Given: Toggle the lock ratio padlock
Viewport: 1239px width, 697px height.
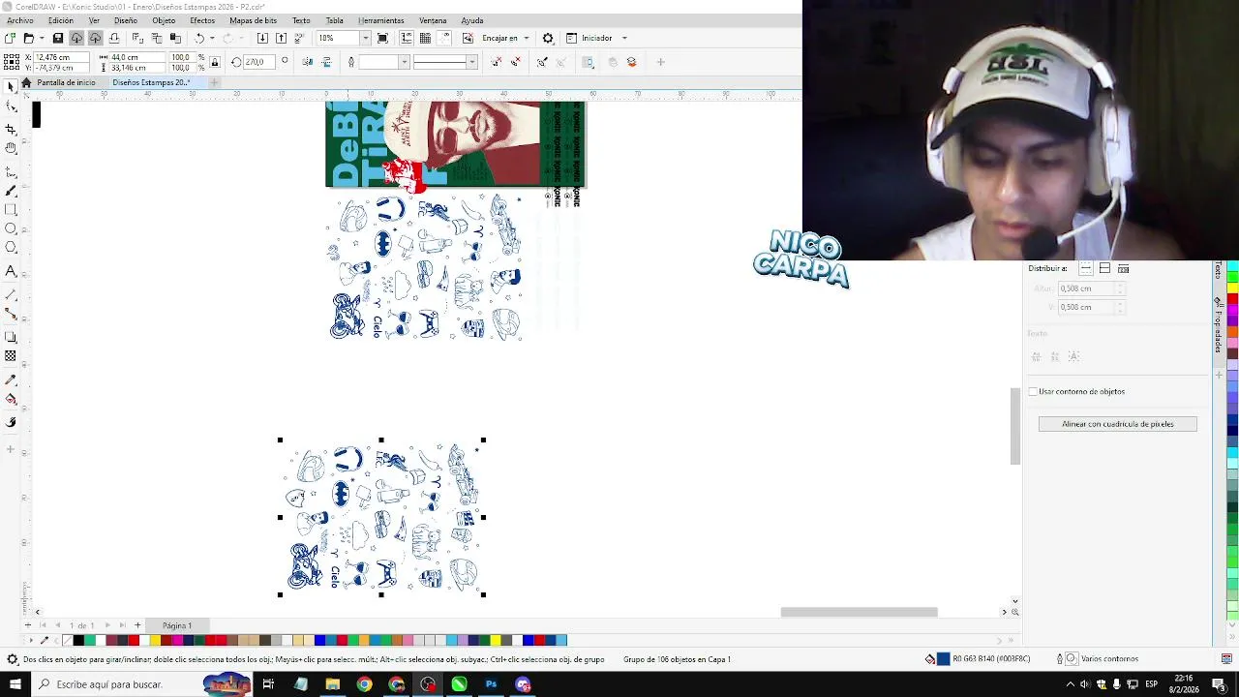Looking at the screenshot, I should [x=215, y=62].
